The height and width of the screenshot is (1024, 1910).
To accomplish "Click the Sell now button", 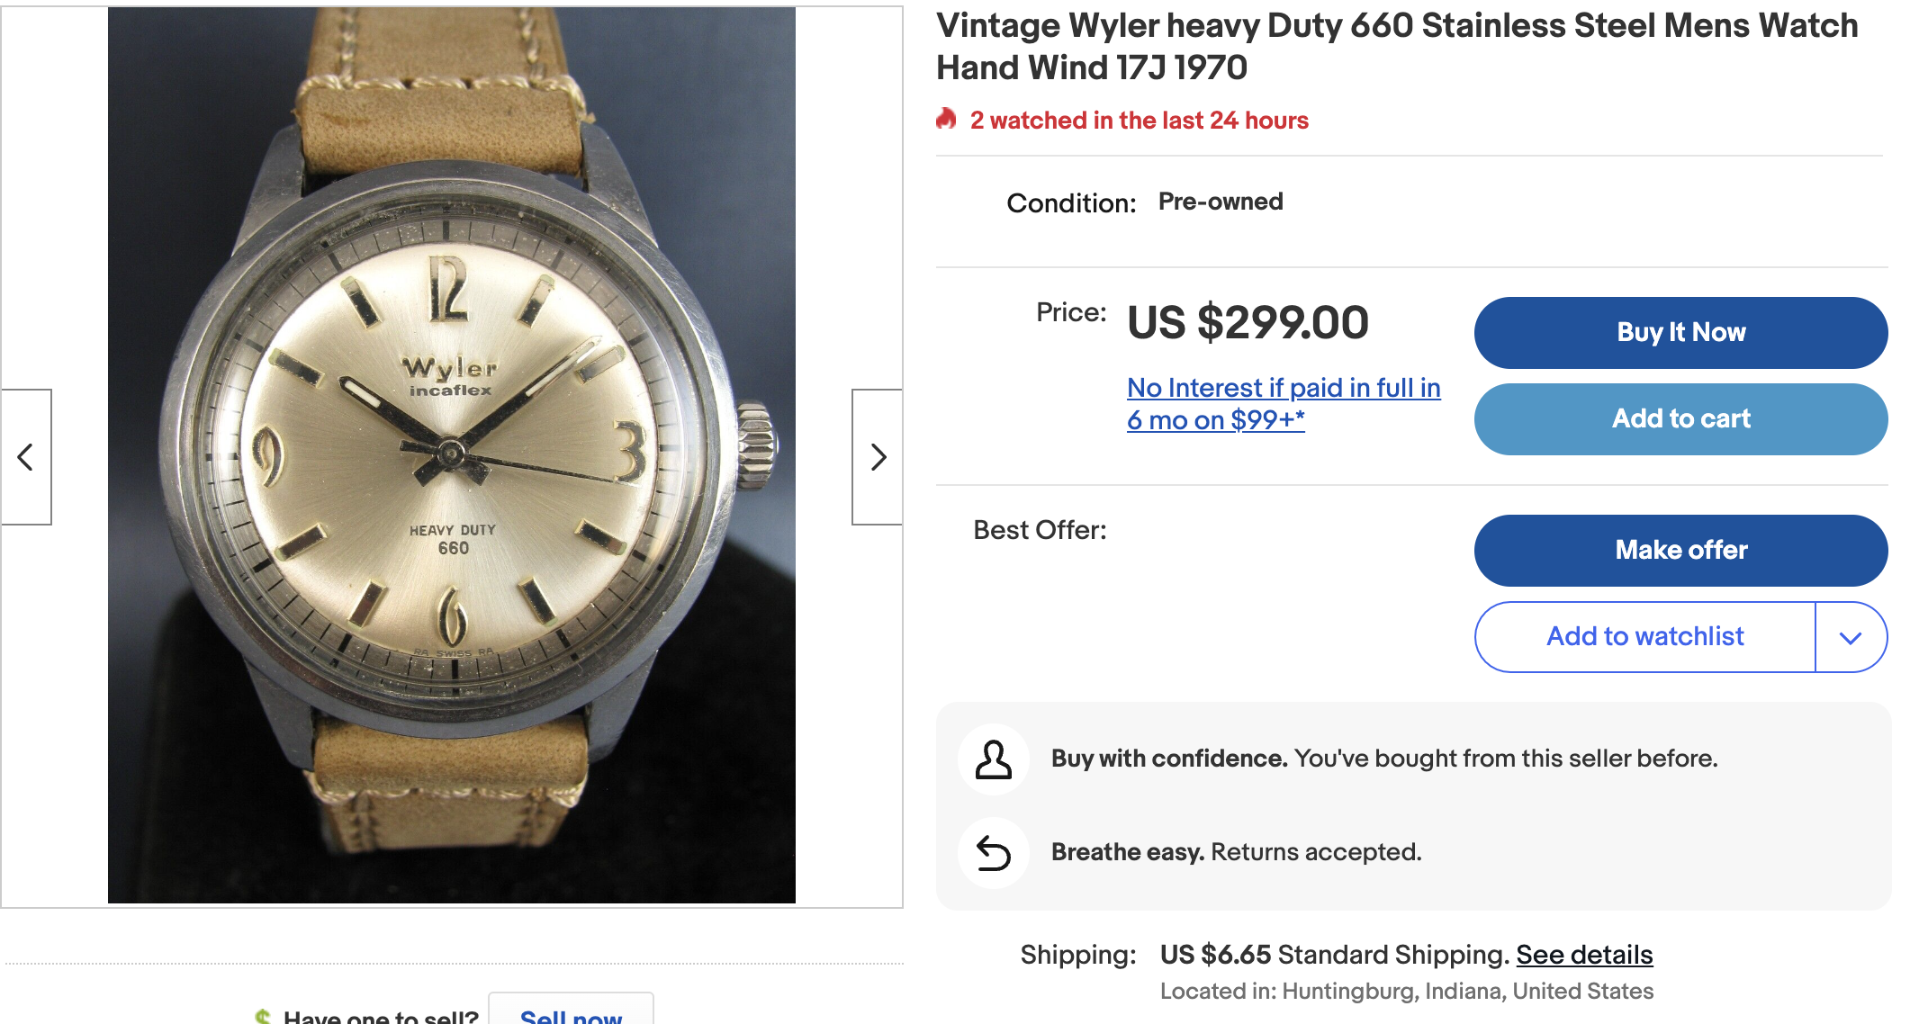I will [x=571, y=1015].
